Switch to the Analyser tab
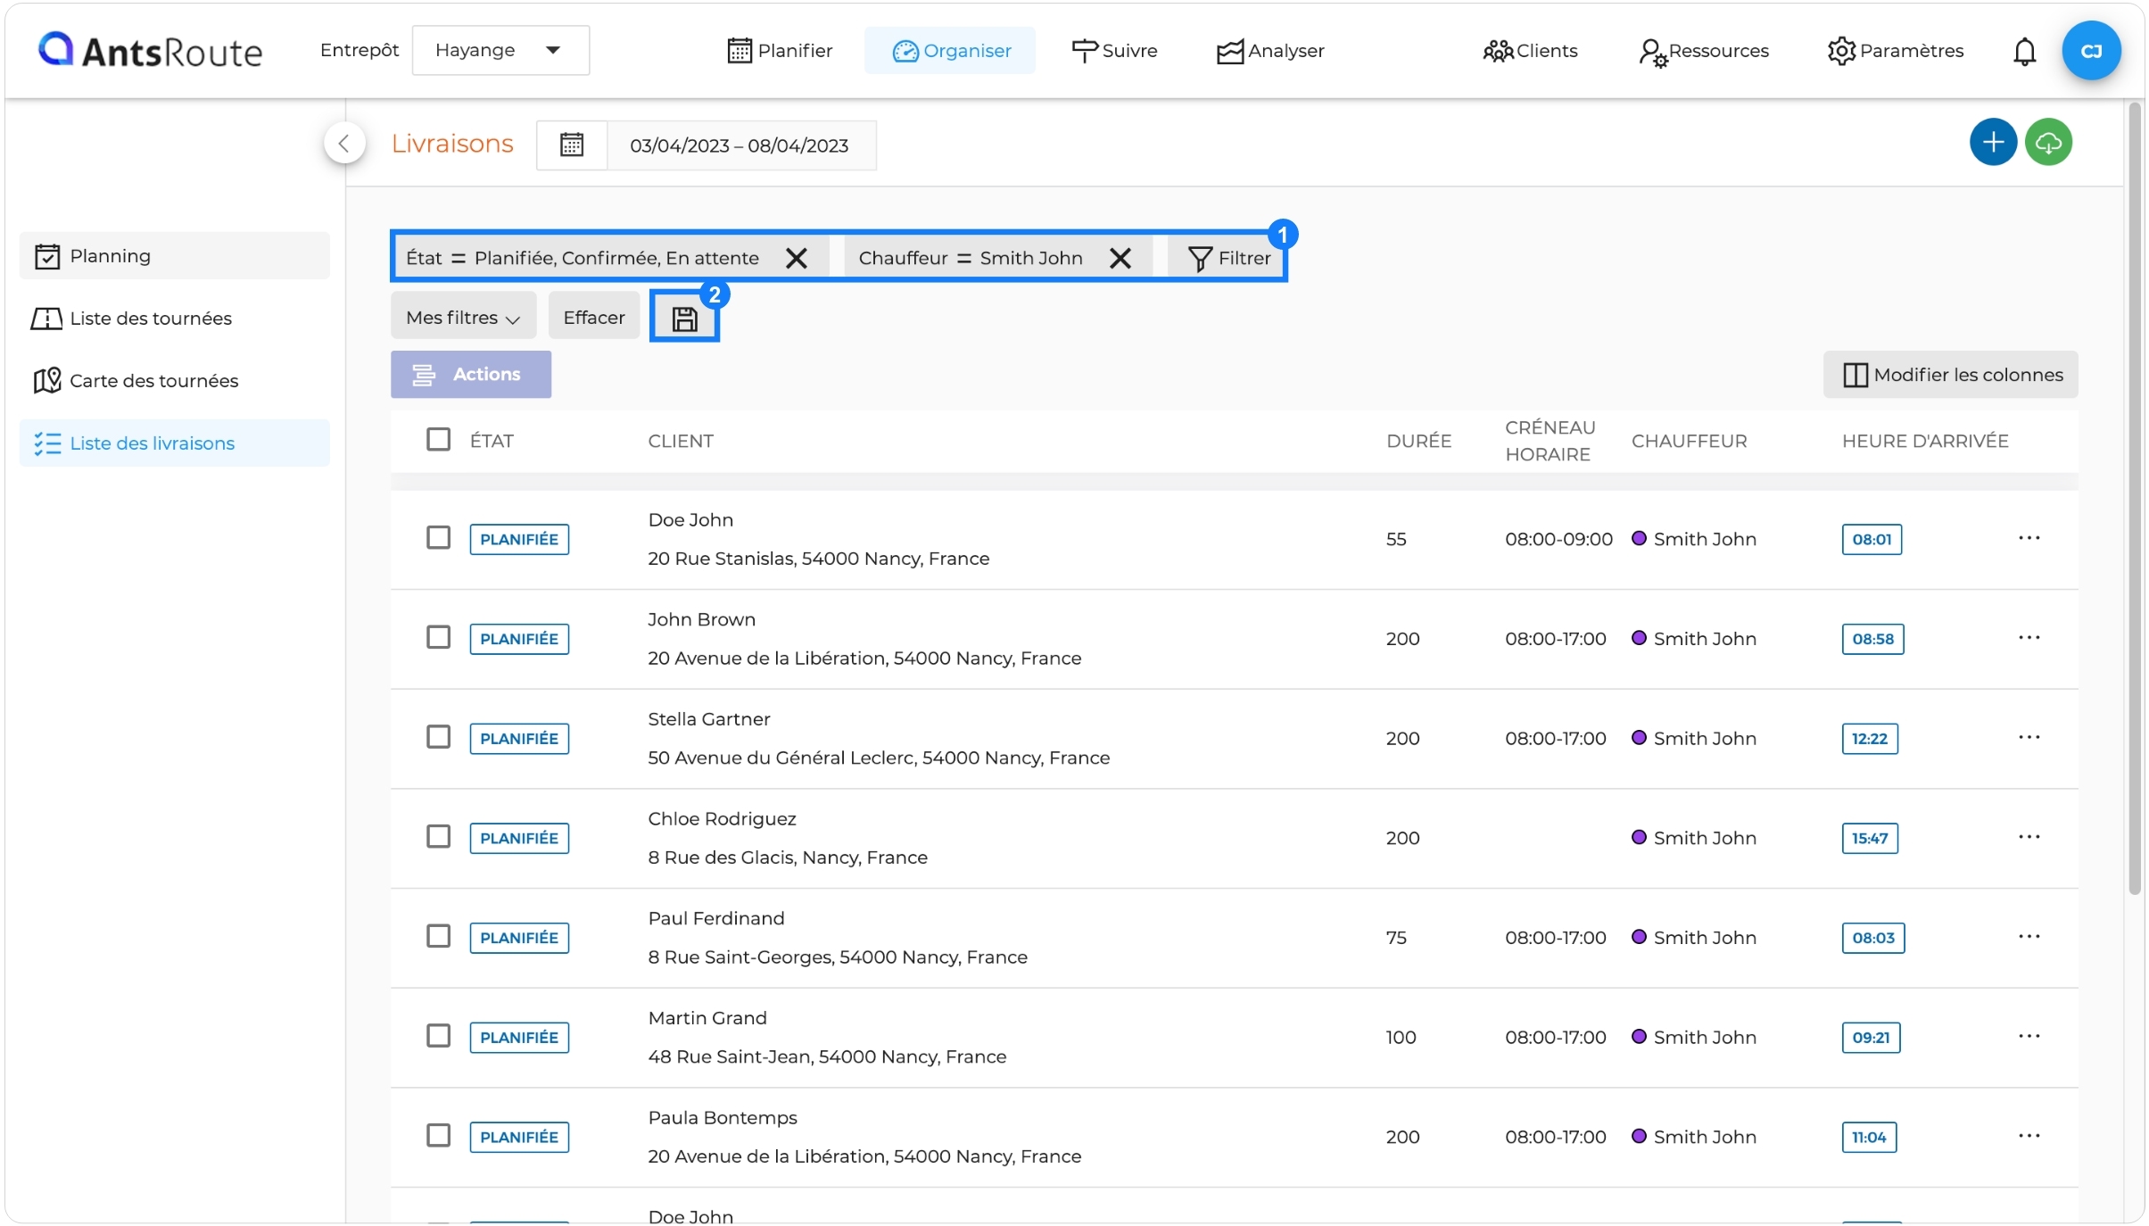The image size is (2149, 1226). (x=1270, y=51)
